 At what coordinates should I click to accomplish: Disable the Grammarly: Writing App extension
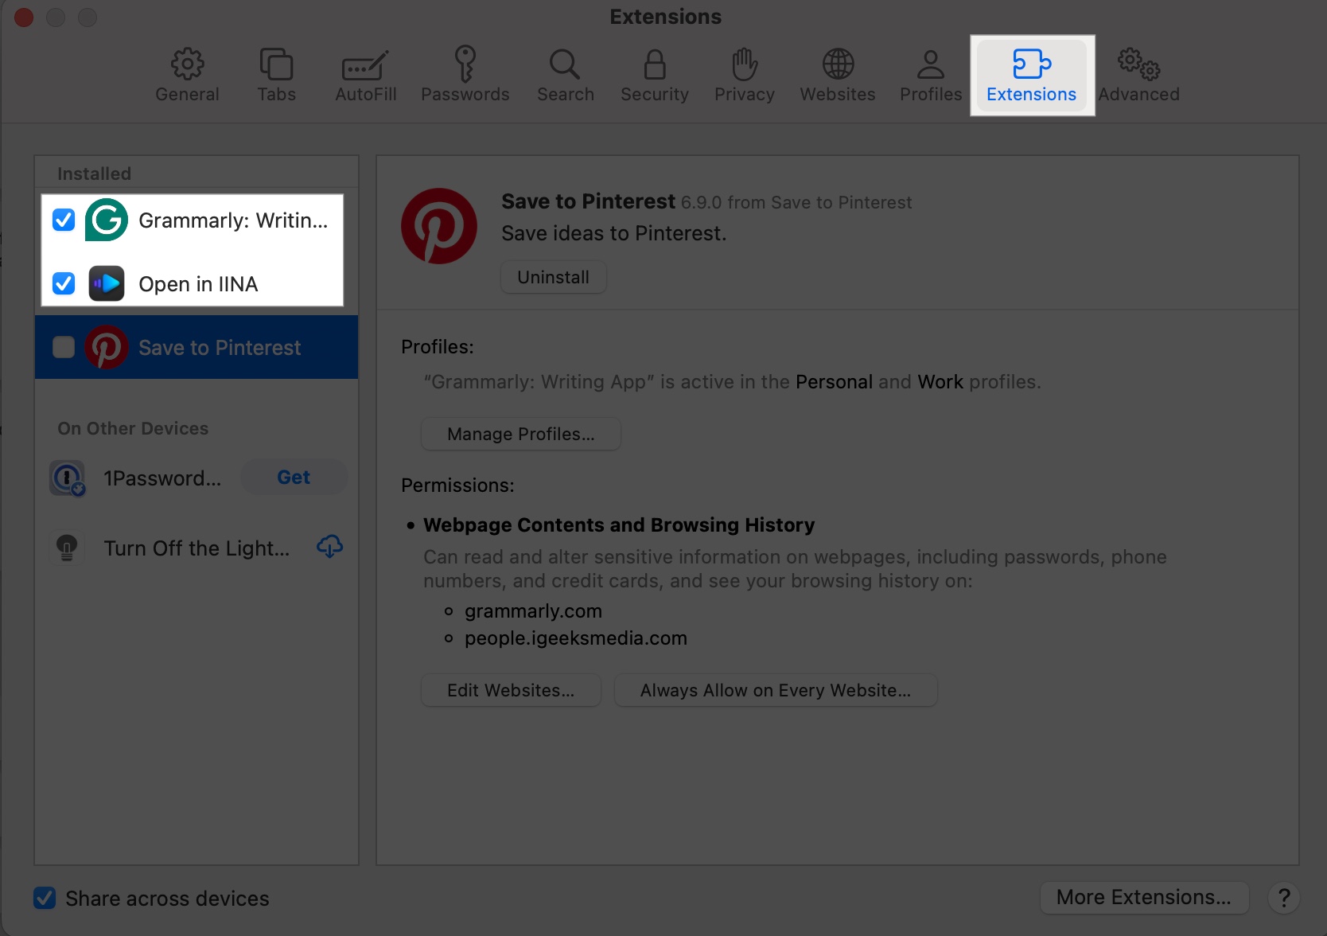[x=63, y=220]
